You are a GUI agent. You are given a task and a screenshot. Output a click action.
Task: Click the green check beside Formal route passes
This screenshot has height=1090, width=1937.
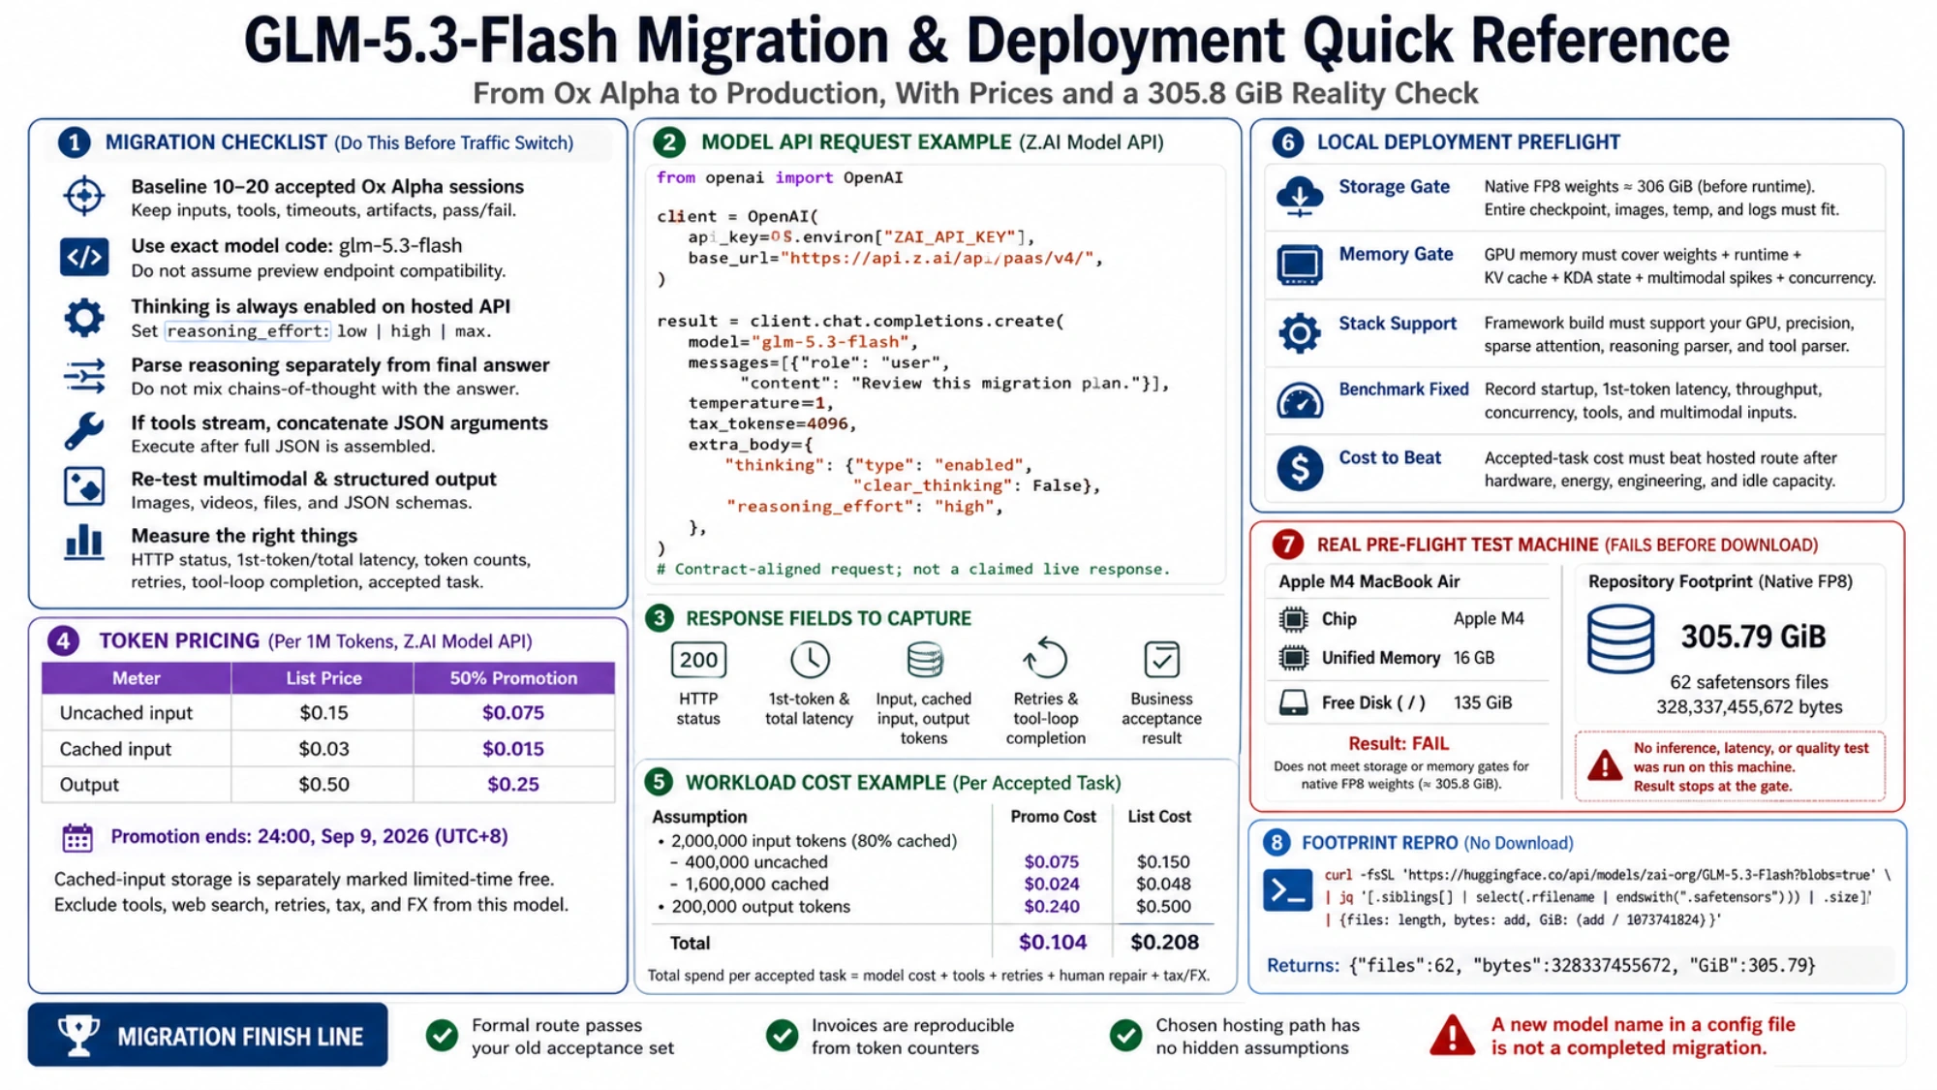tap(442, 1036)
